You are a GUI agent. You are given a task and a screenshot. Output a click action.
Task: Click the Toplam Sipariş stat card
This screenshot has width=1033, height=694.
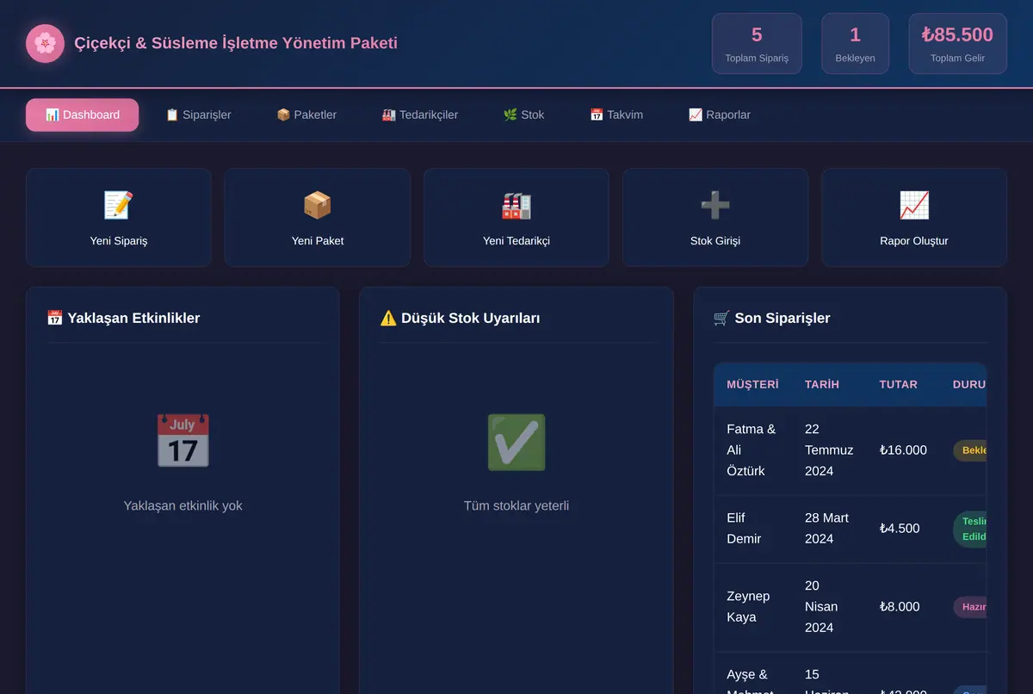[x=757, y=43]
